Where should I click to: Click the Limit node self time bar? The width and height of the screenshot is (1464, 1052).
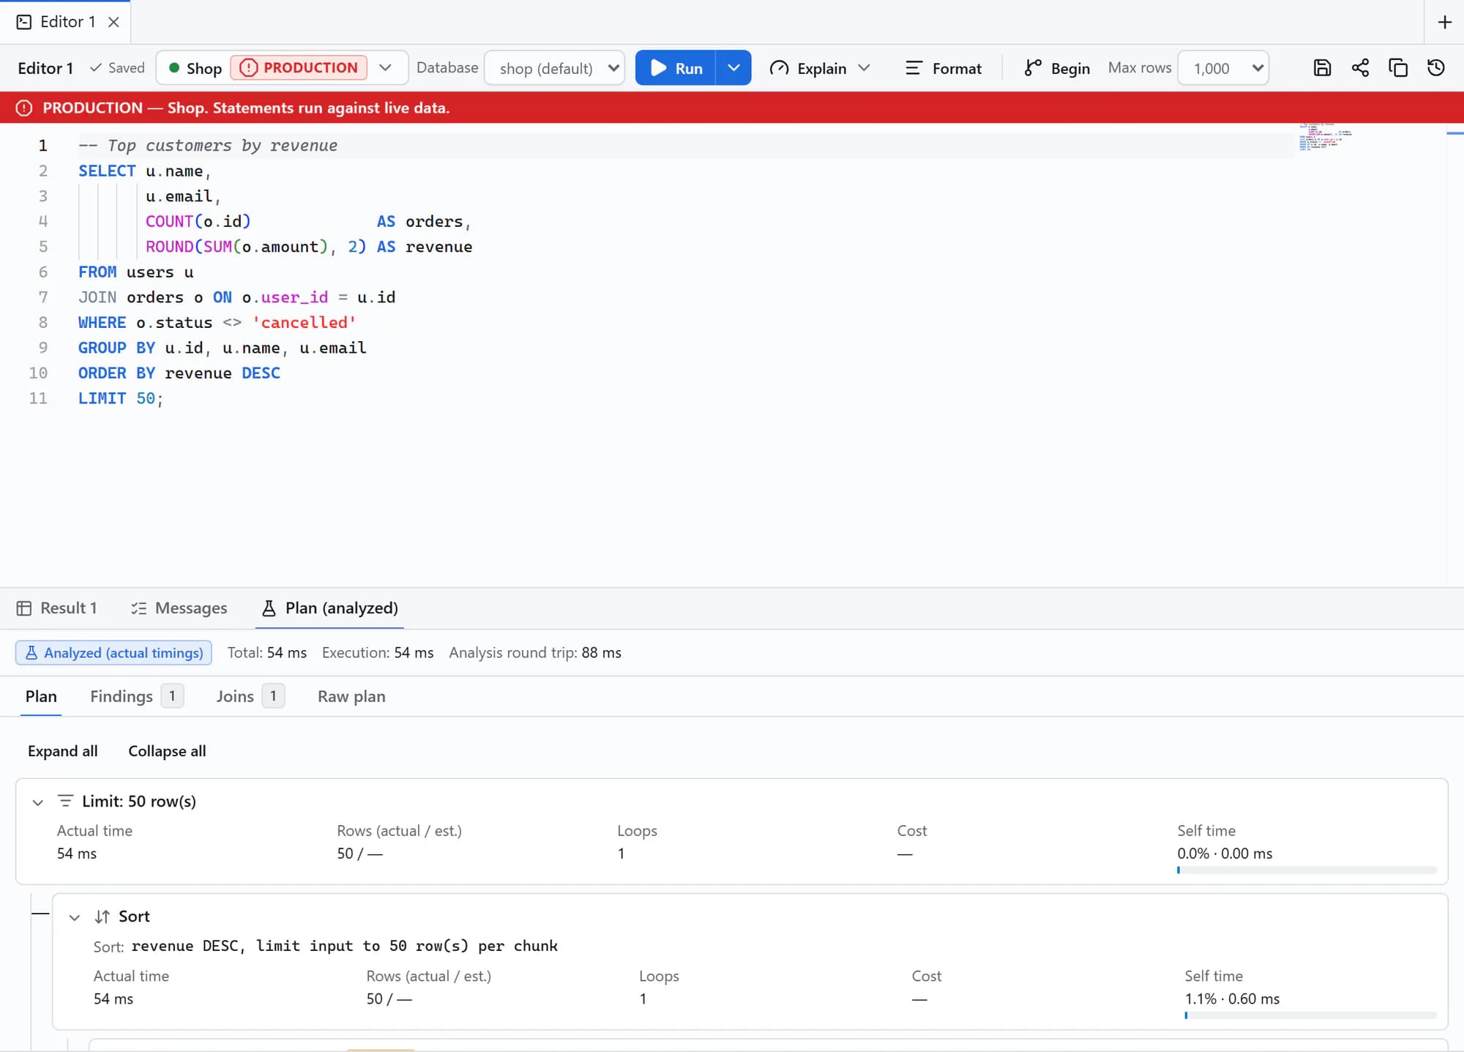1307,870
